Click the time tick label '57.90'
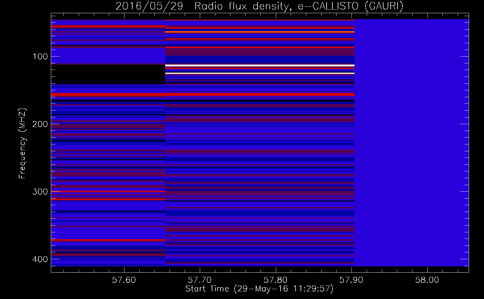This screenshot has width=484, height=299. coord(351,280)
